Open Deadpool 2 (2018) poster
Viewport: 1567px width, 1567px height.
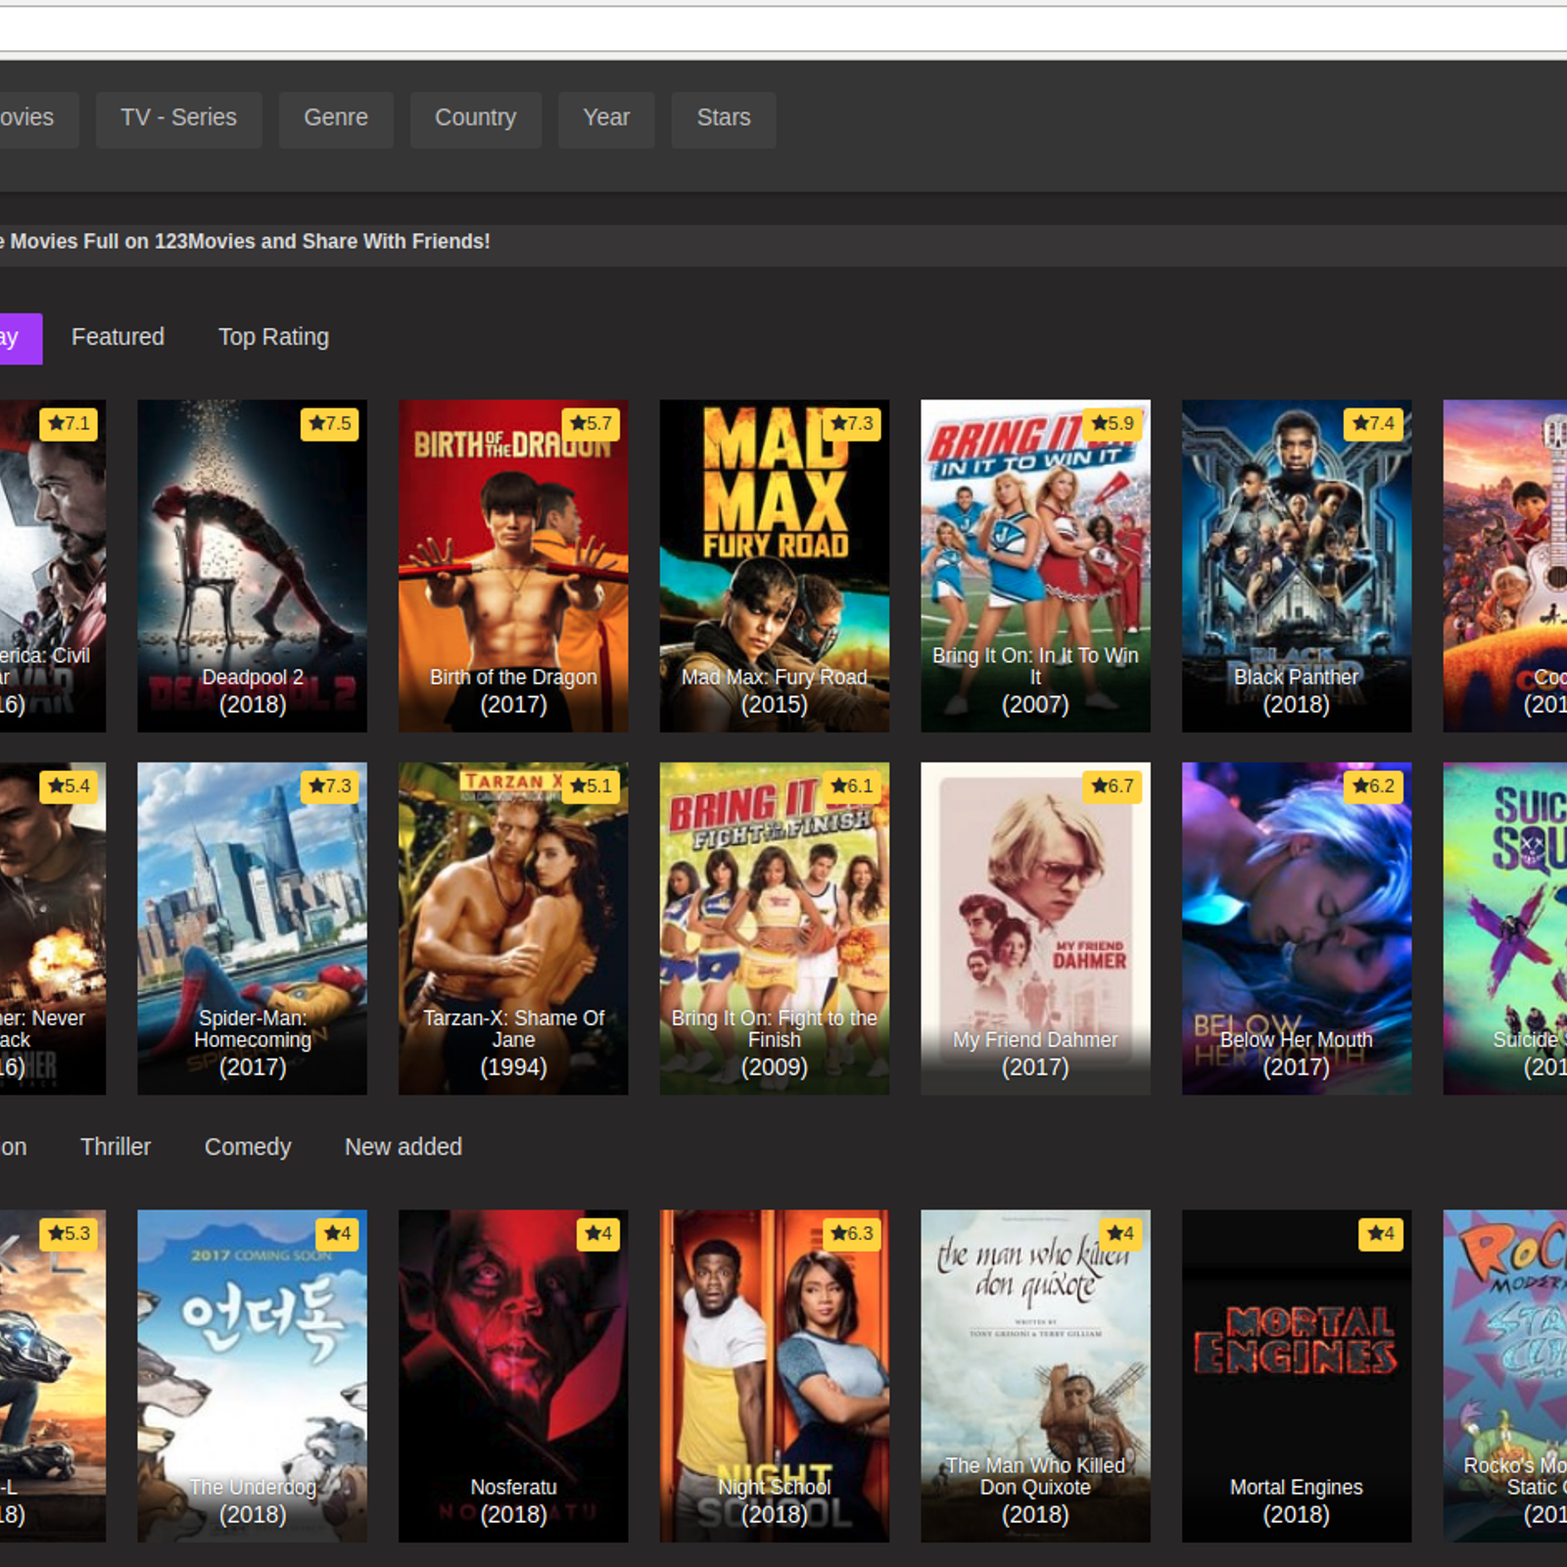pos(252,566)
